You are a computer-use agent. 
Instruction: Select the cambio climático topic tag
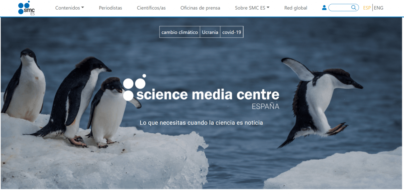coord(180,32)
